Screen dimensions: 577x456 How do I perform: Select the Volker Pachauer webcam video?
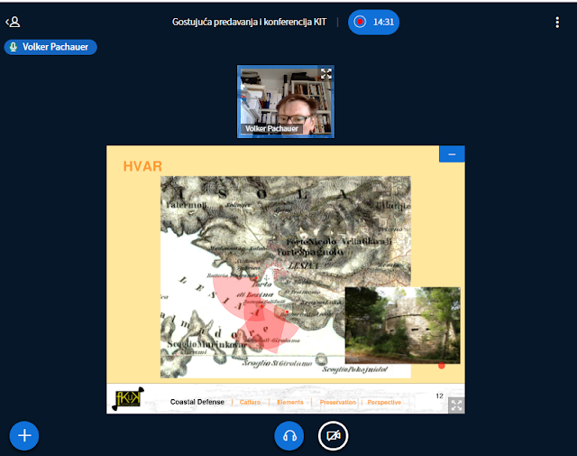pyautogui.click(x=286, y=102)
